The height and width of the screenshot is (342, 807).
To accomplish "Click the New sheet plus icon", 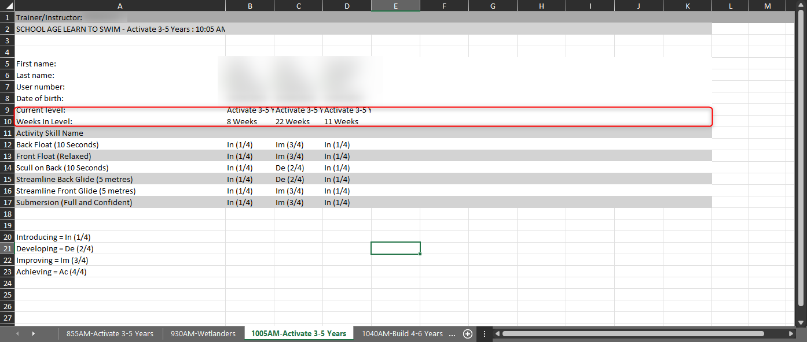I will click(468, 334).
